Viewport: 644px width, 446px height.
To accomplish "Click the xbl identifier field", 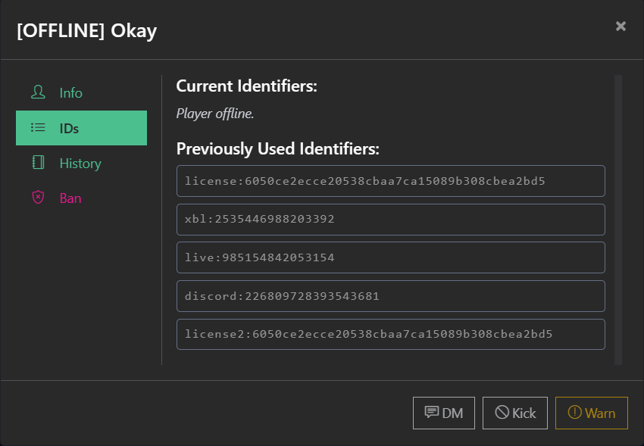I will tap(391, 219).
